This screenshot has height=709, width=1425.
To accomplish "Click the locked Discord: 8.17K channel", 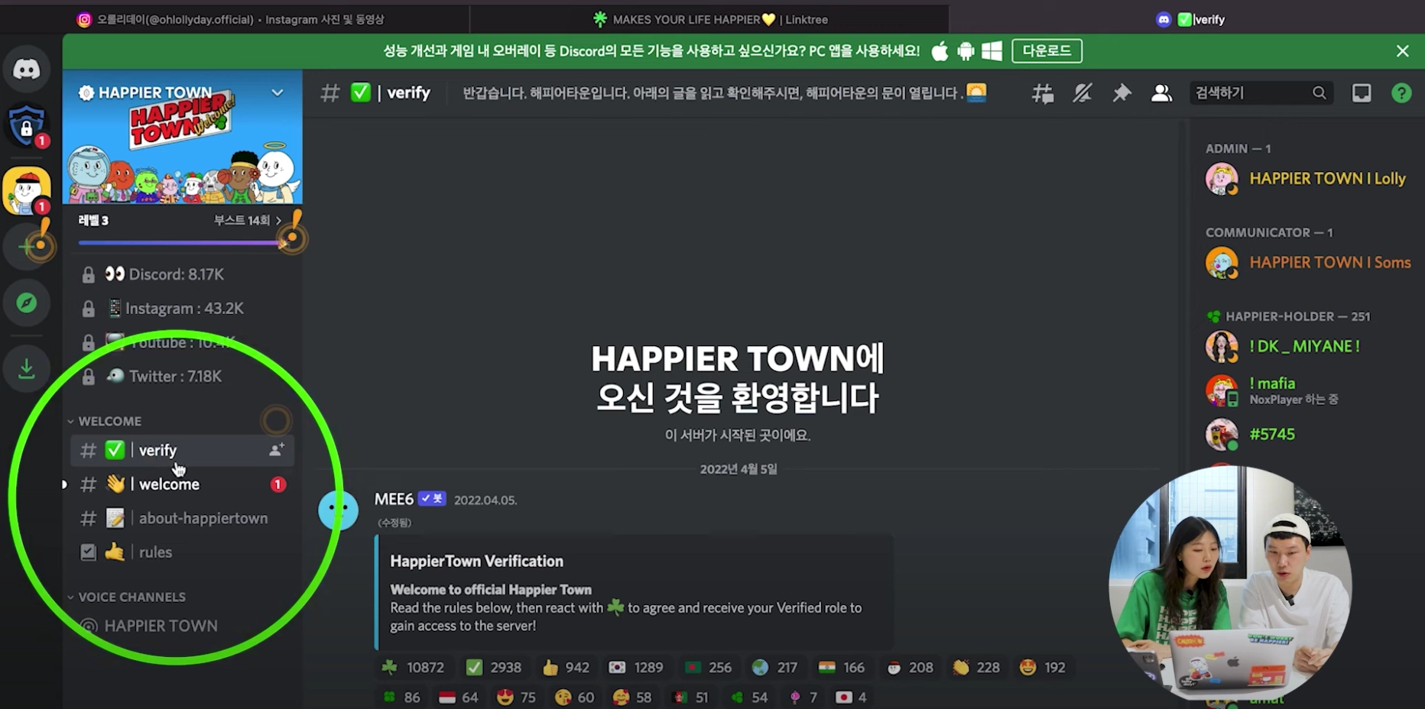I will point(182,274).
